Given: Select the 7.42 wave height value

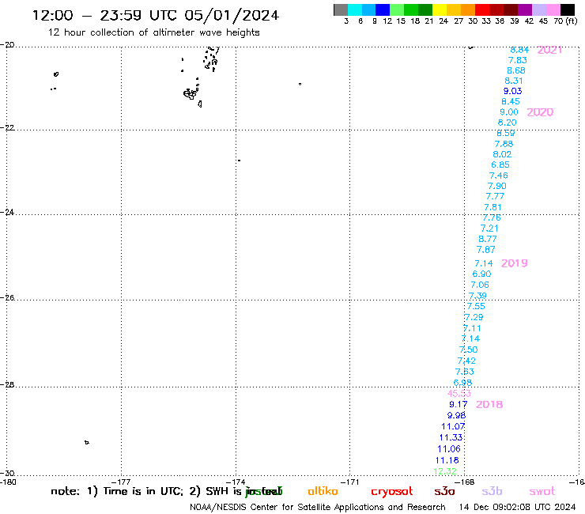Looking at the screenshot, I should [x=466, y=361].
